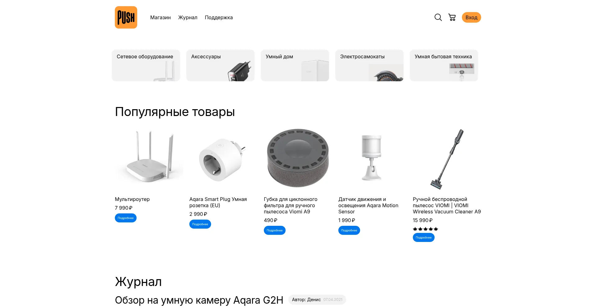This screenshot has width=596, height=308.
Task: Open the Журнал menu item
Action: click(188, 17)
